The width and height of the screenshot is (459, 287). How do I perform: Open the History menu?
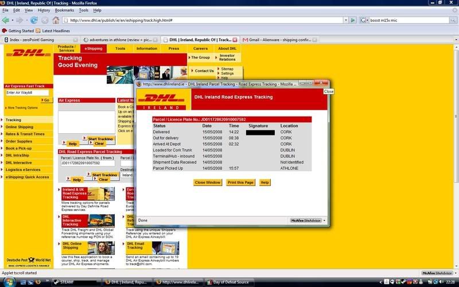(x=44, y=10)
